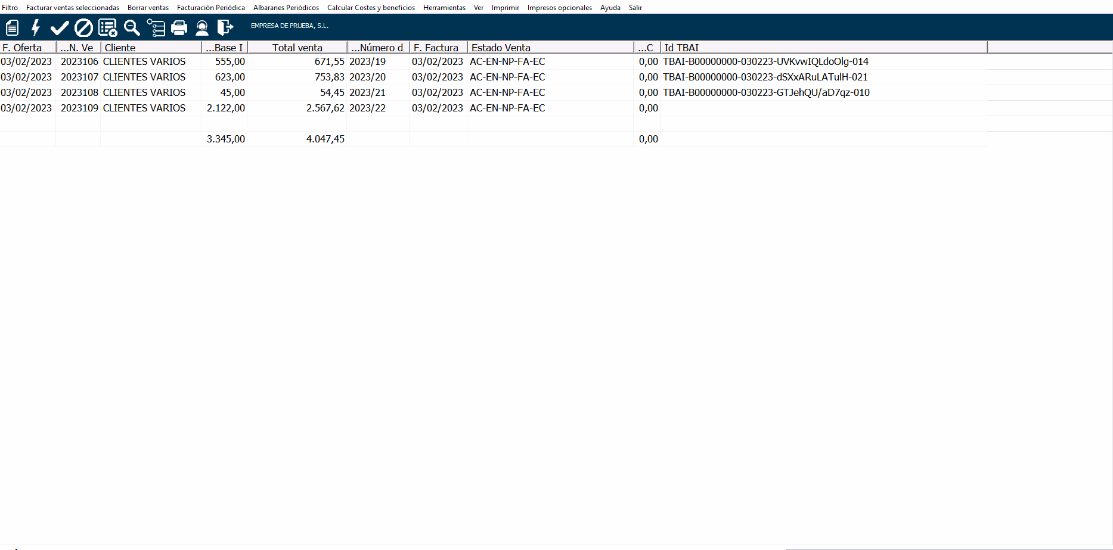Select the row with invoice number 2023/20
Viewport: 1113px width, 550px height.
coord(367,77)
